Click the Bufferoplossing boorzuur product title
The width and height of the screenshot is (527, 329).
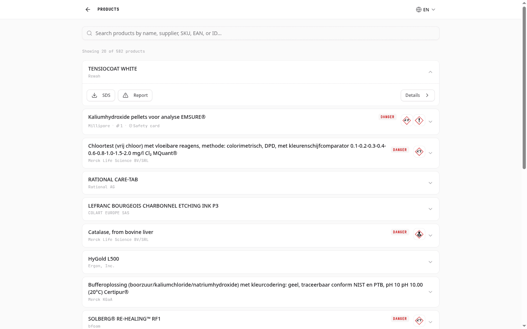pyautogui.click(x=255, y=288)
